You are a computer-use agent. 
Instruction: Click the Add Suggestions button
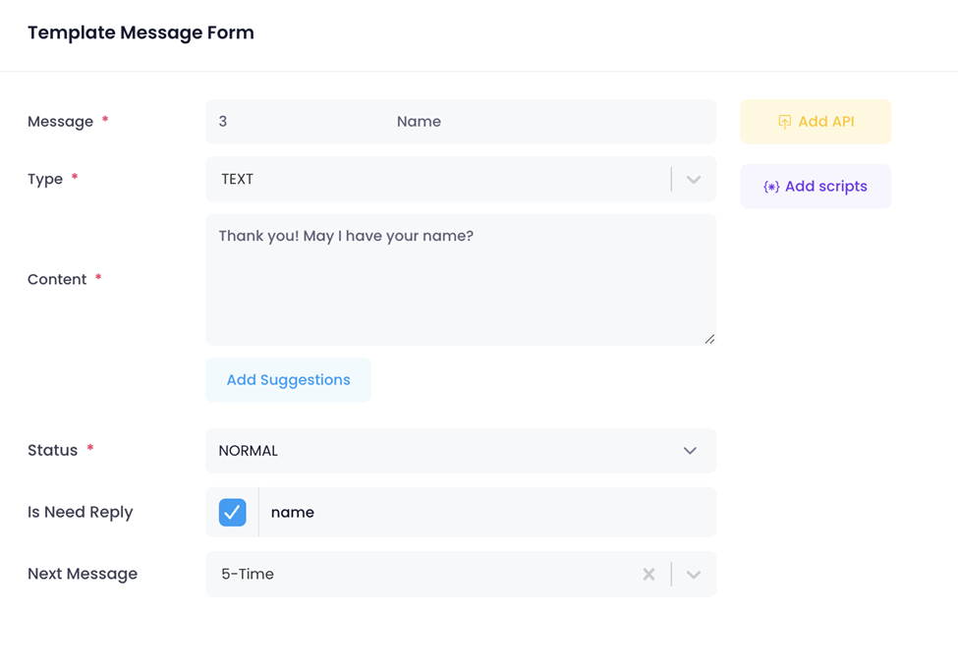click(x=288, y=380)
